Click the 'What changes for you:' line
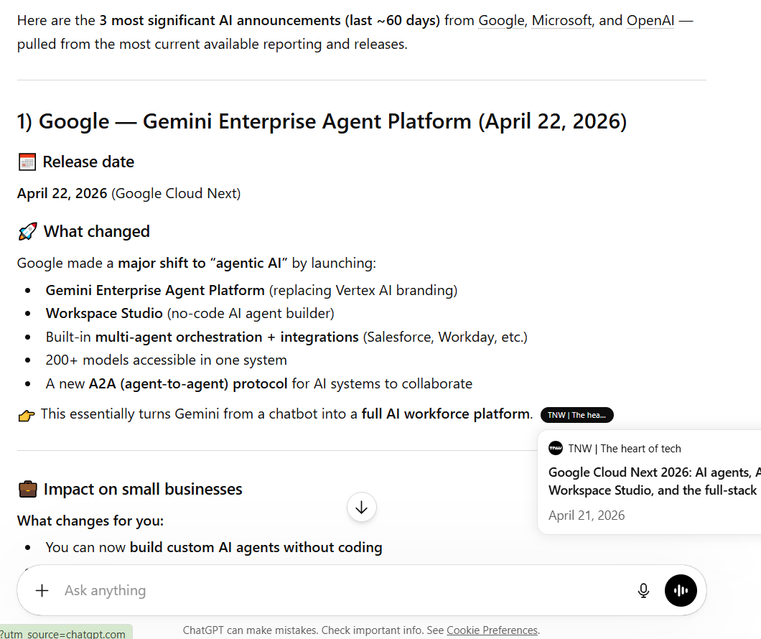 pyautogui.click(x=90, y=521)
